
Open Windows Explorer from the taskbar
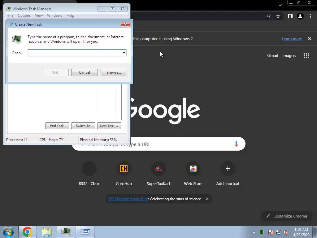(47, 232)
